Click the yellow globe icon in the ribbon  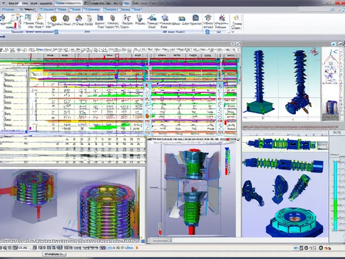(53, 19)
